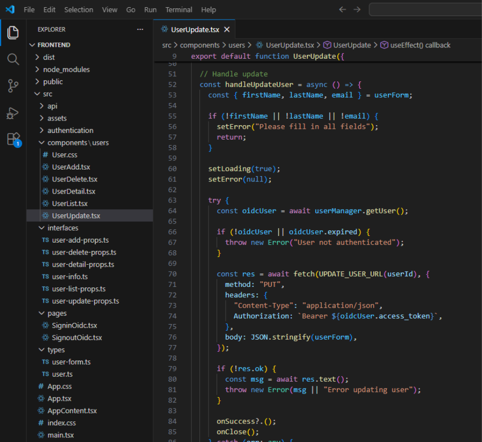Open the Search view icon
Viewport: 482px width, 442px height.
click(13, 59)
